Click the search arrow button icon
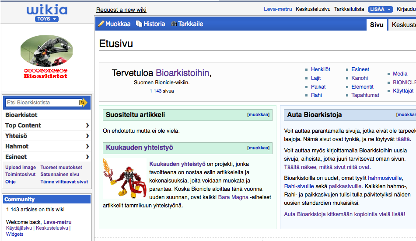 tap(83, 103)
